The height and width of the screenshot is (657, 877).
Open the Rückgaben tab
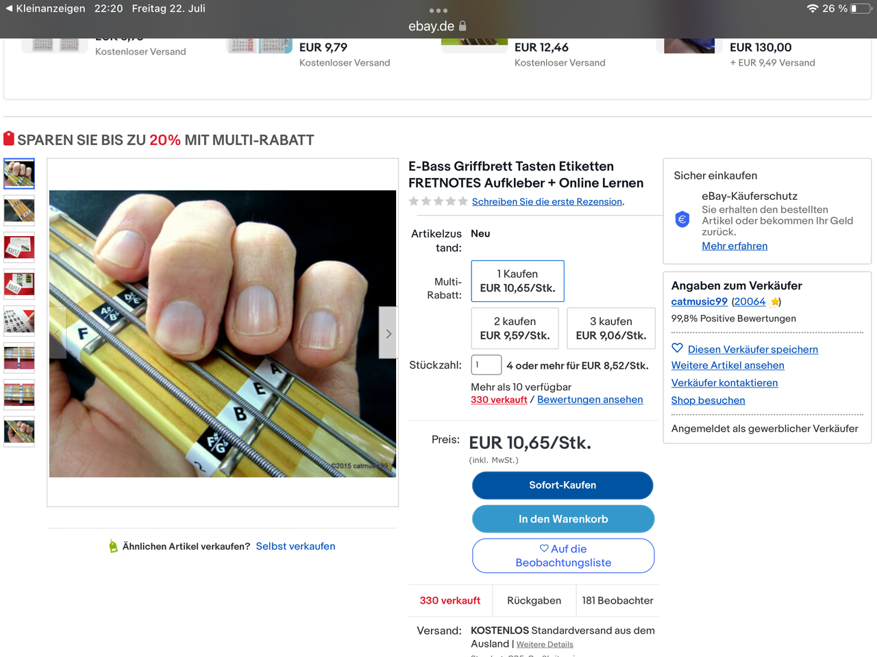[534, 600]
